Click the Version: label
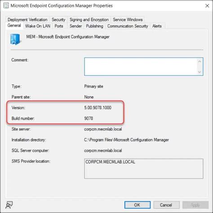The height and width of the screenshot is (213, 213). 18,108
